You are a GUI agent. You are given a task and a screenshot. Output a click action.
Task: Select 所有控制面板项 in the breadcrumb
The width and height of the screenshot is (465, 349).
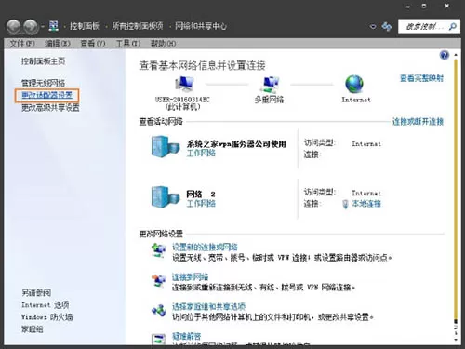coord(138,26)
